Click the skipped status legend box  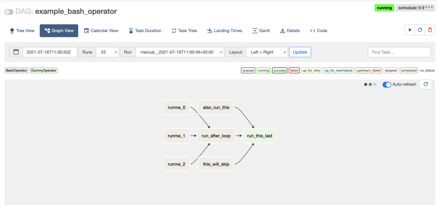[391, 70]
